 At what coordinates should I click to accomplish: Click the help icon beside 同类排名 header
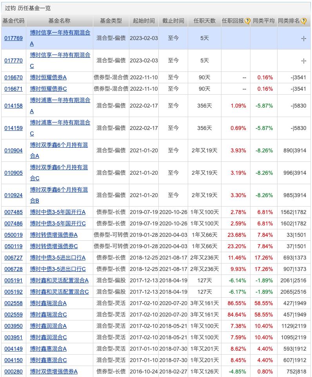coord(303,21)
